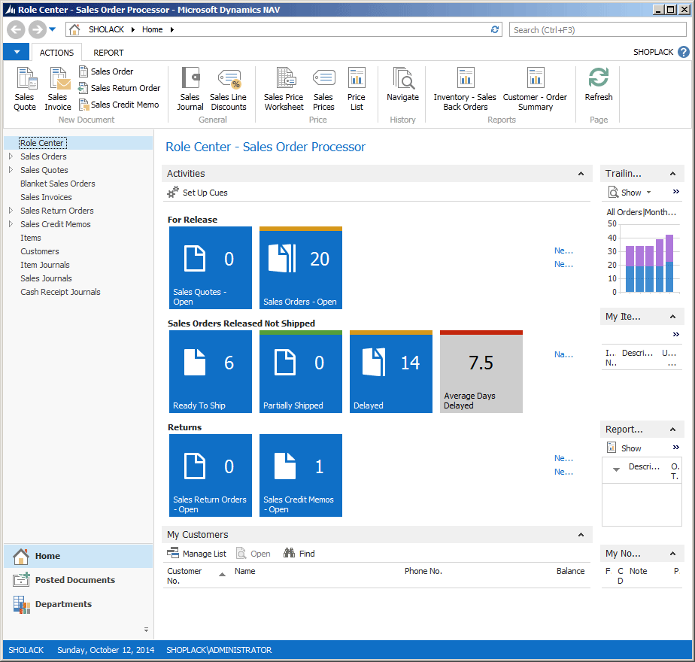695x662 pixels.
Task: Collapse the Activities section
Action: (x=581, y=174)
